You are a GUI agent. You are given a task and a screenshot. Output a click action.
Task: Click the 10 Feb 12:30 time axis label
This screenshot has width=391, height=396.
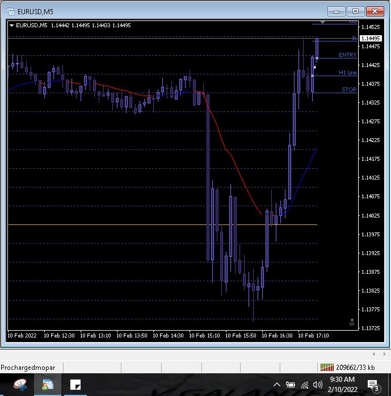[x=59, y=336]
